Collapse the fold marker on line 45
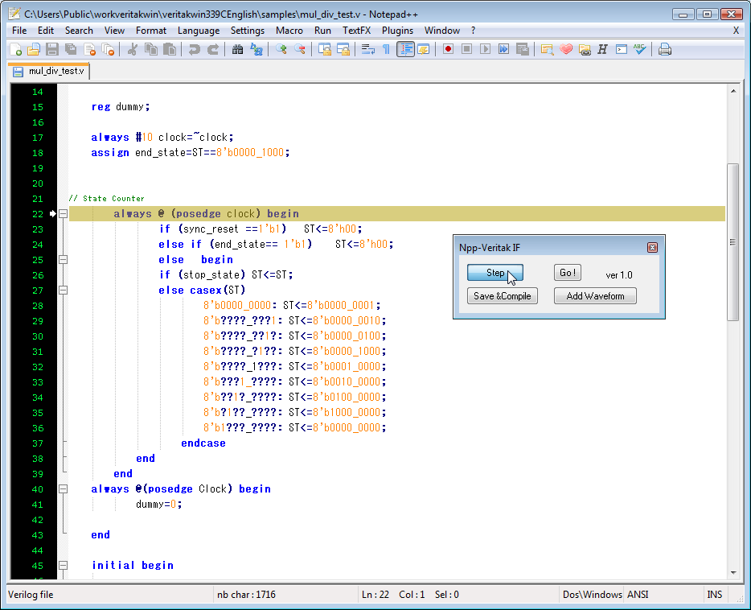 click(x=63, y=566)
